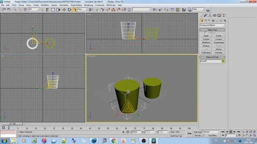Select the Cameras category icon

click(x=213, y=21)
